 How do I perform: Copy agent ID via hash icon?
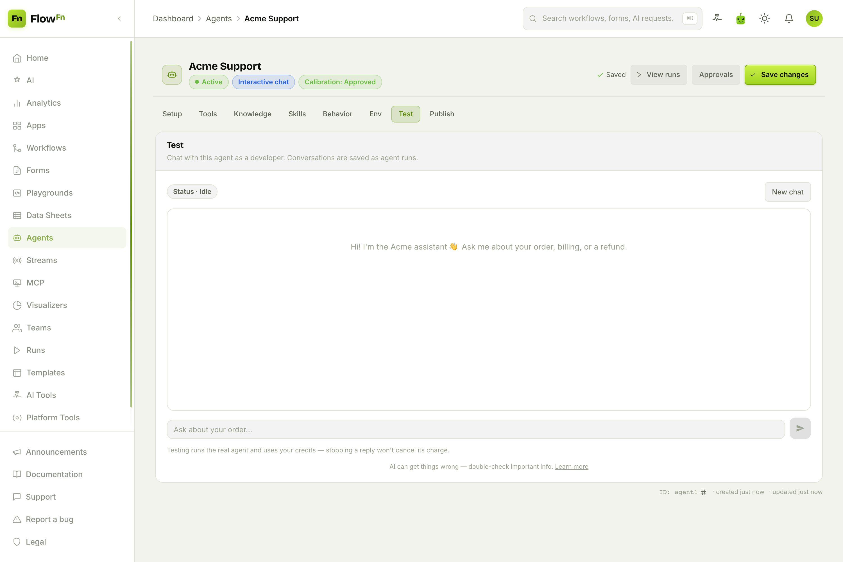click(x=704, y=492)
